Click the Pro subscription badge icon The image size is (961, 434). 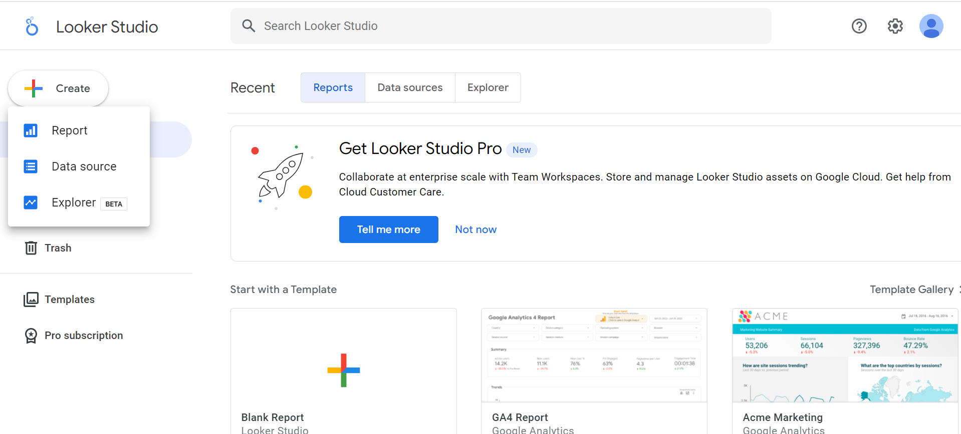31,335
